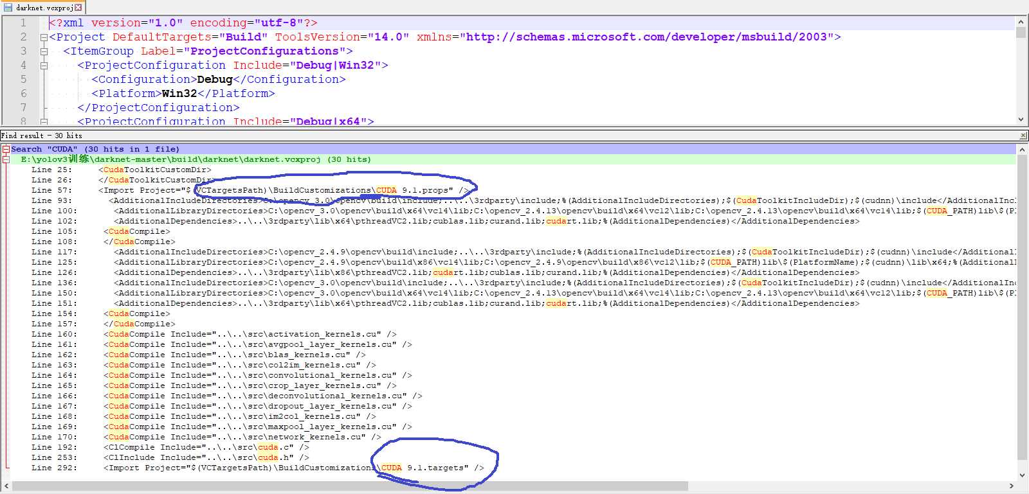The height and width of the screenshot is (494, 1029).
Task: Go to the Line 169 maxpool_layer_kernels.cu result
Action: pyautogui.click(x=221, y=427)
